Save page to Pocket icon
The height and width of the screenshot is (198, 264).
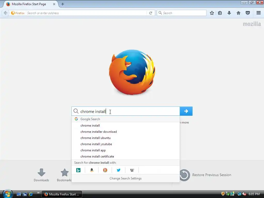248,13
